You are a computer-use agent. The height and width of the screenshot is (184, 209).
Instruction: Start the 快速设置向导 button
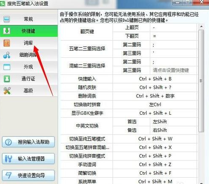pos(29,176)
